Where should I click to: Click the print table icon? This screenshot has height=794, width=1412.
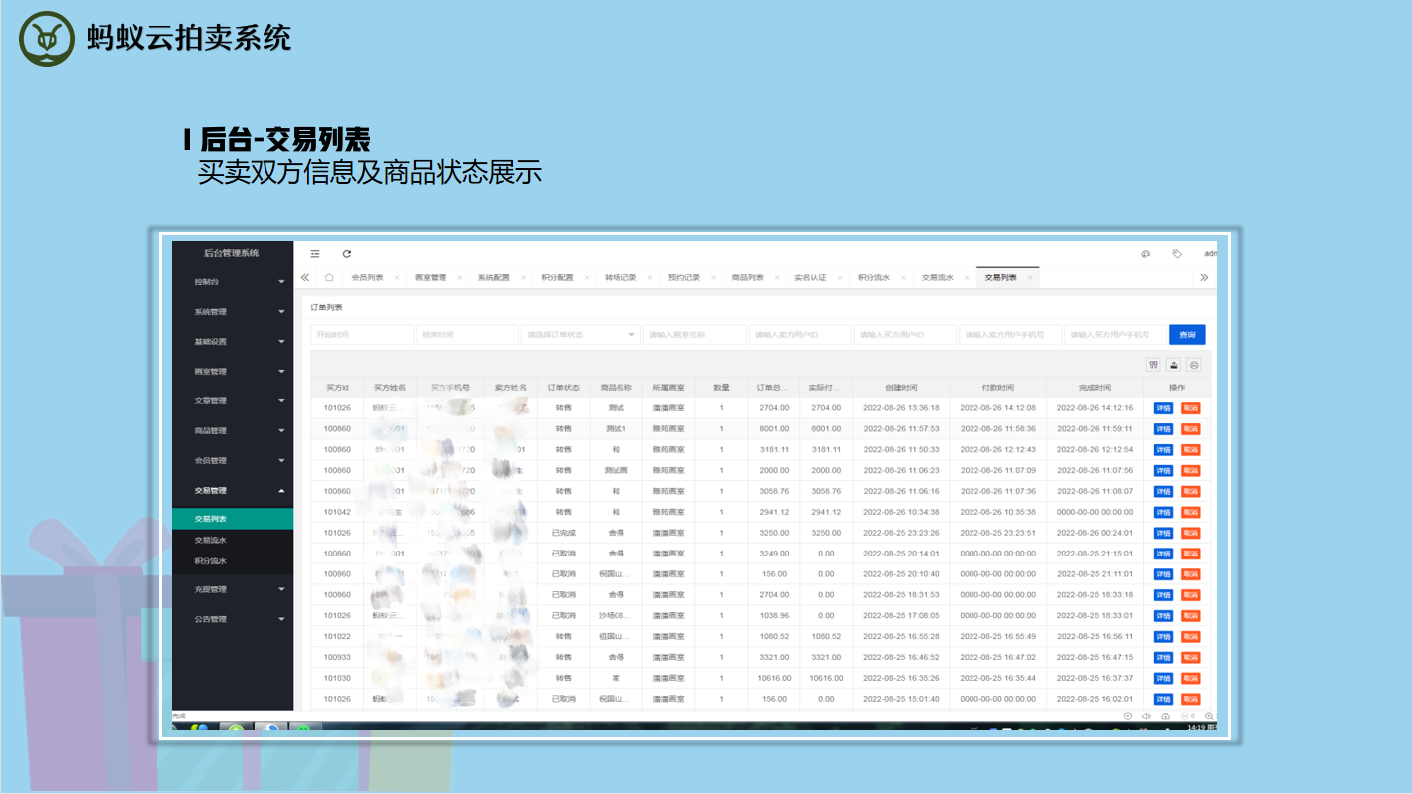1194,365
